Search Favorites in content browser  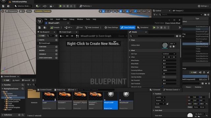(x=23, y=85)
